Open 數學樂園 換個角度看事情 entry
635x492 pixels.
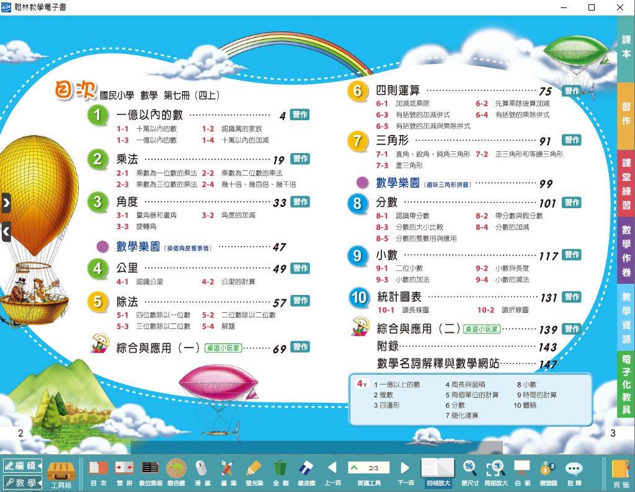pyautogui.click(x=164, y=247)
